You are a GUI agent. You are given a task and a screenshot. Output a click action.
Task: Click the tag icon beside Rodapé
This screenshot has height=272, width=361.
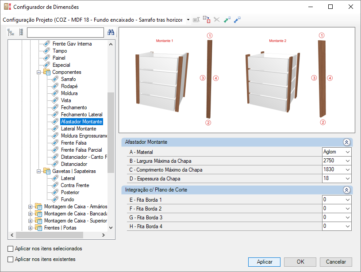click(x=55, y=86)
